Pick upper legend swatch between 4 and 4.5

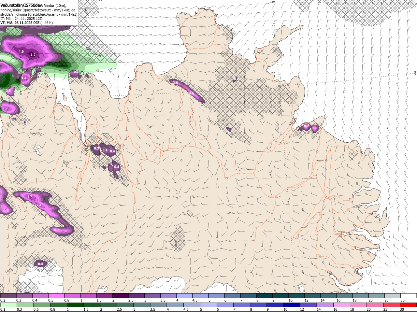pos(184,296)
